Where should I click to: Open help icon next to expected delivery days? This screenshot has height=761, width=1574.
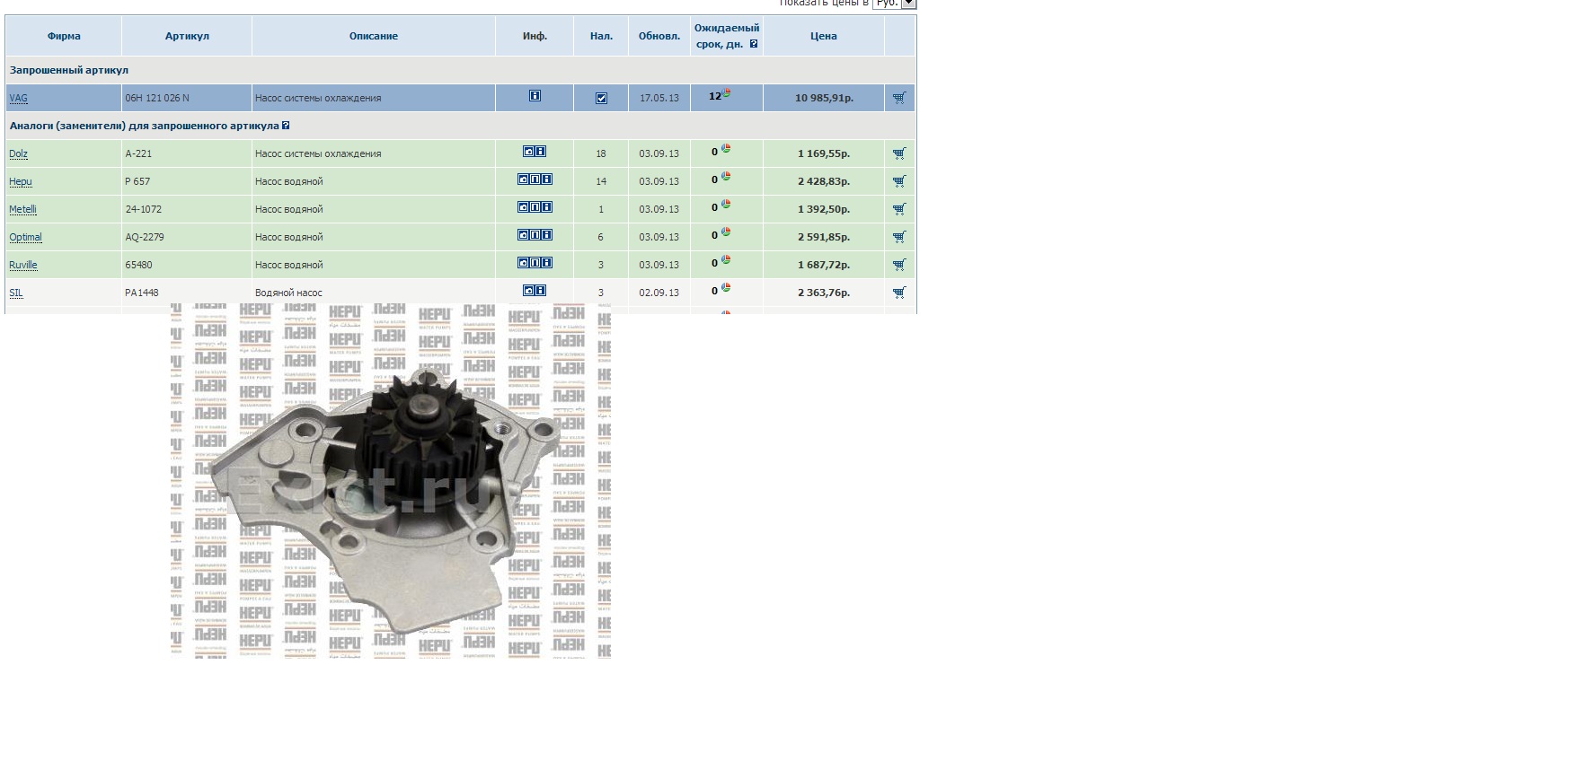point(754,44)
